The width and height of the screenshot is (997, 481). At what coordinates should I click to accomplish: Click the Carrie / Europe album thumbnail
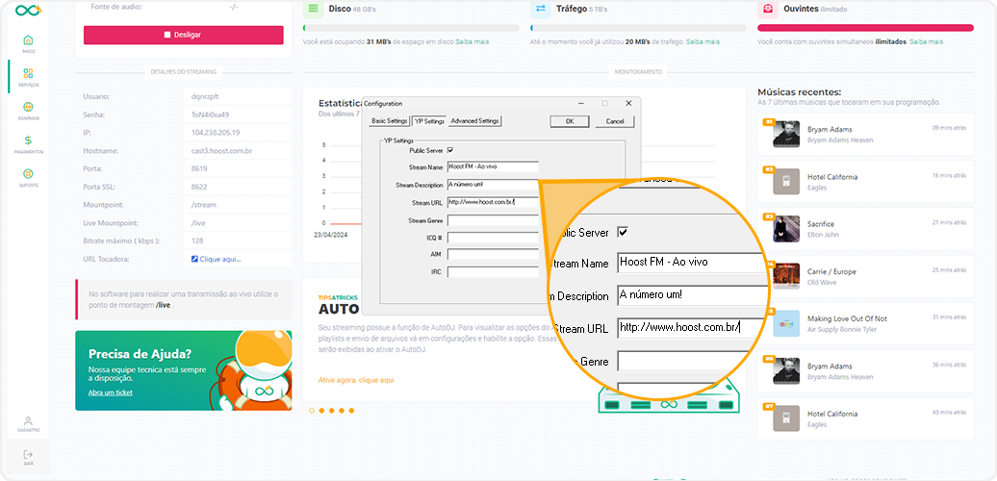[x=786, y=276]
